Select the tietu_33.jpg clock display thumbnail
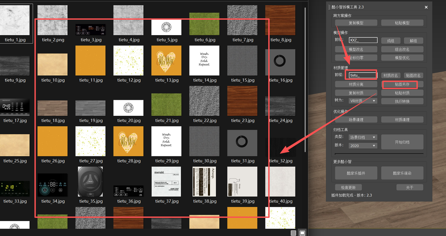The image size is (446, 236). click(x=14, y=189)
